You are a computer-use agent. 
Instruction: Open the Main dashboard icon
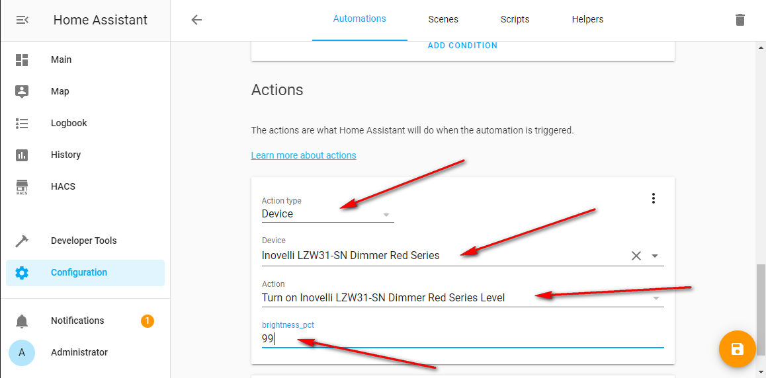point(22,60)
